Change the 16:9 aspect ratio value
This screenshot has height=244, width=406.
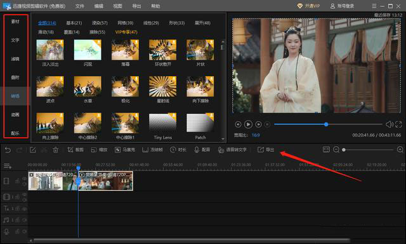(256, 135)
